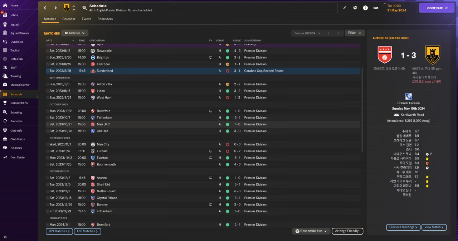458x241 pixels.
Task: Click the Chelsea fixture opposition
Action: click(102, 131)
